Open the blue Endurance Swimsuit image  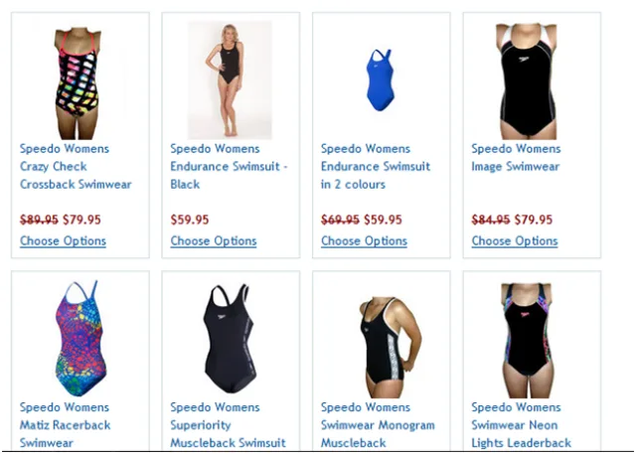click(x=380, y=79)
